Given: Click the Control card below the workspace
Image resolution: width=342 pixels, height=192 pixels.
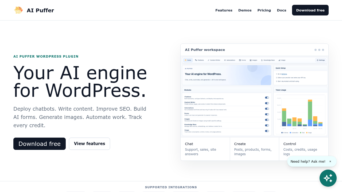Looking at the screenshot, I should click(304, 149).
